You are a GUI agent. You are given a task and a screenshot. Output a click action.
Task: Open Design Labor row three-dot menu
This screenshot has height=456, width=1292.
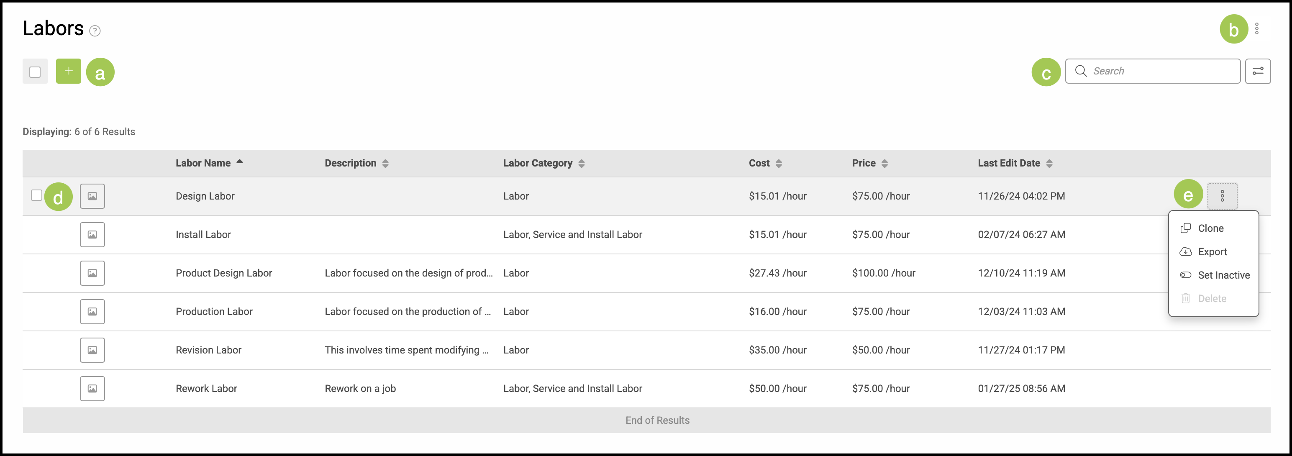(1222, 196)
